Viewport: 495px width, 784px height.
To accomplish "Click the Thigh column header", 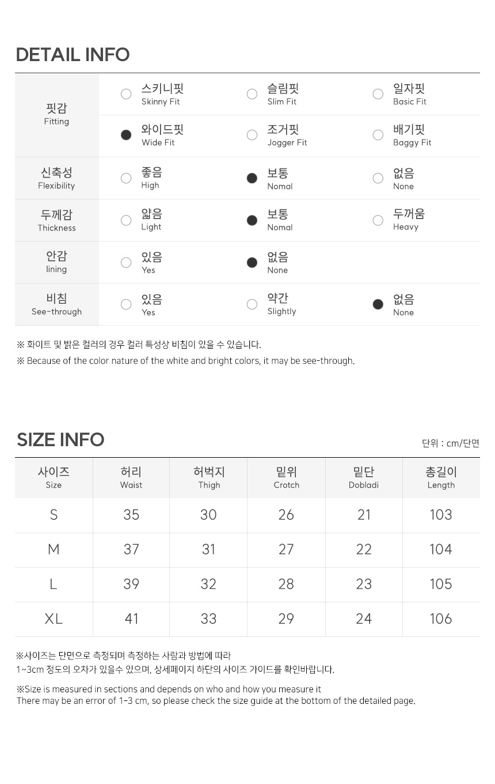I will click(x=209, y=478).
